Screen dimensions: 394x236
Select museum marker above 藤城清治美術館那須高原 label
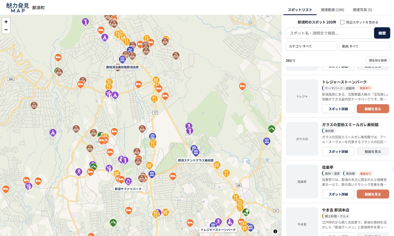coord(122,59)
